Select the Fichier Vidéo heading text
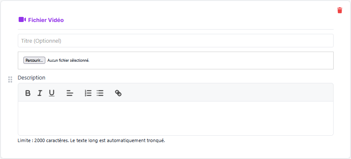The height and width of the screenshot is (159, 351). coord(46,20)
